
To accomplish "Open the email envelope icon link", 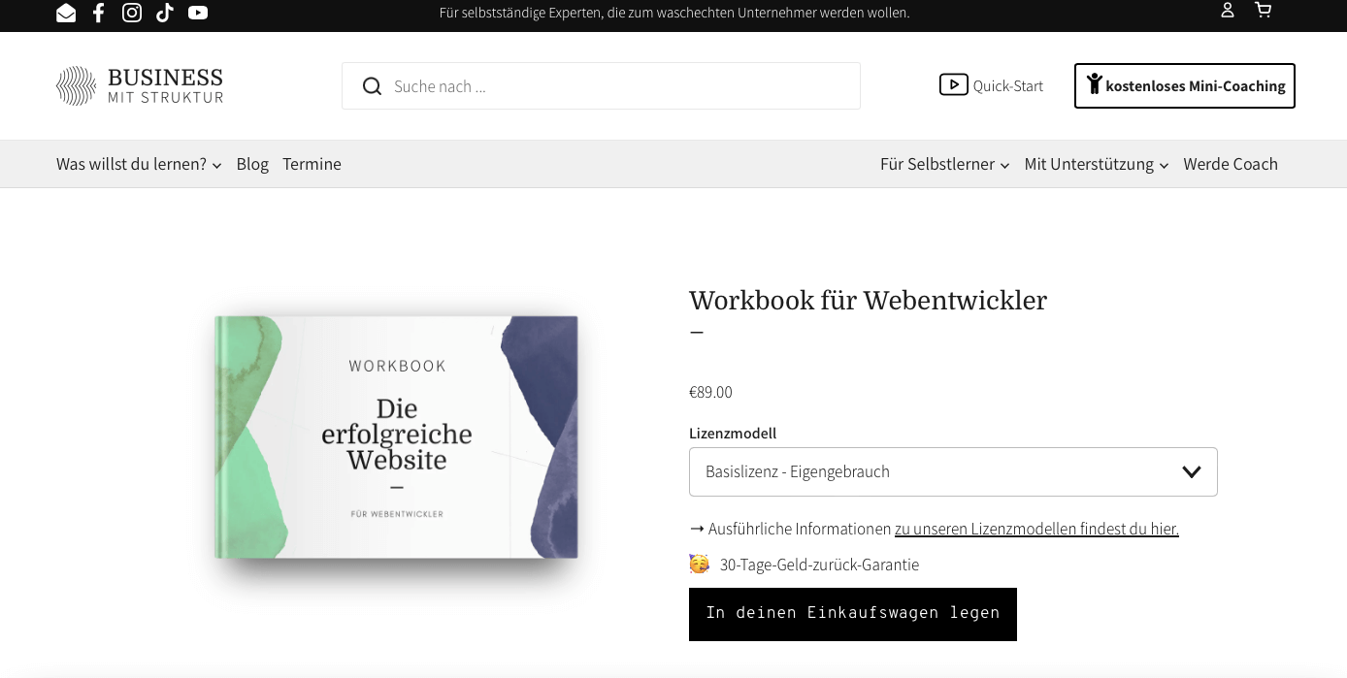I will coord(66,13).
